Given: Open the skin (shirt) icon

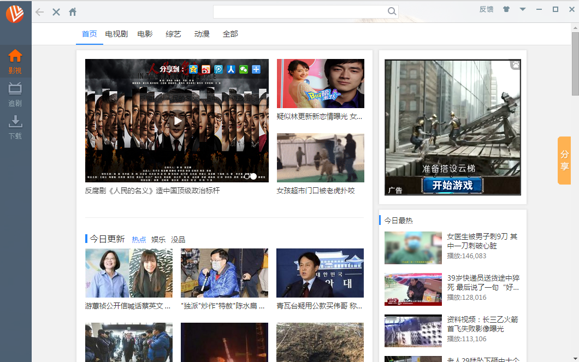Looking at the screenshot, I should pos(506,9).
